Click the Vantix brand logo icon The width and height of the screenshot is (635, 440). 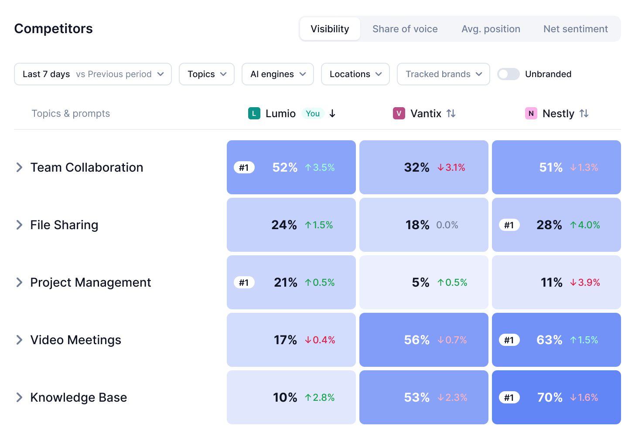click(x=399, y=113)
